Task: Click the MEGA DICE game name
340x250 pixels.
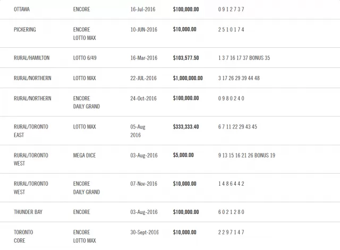Action: [84, 156]
